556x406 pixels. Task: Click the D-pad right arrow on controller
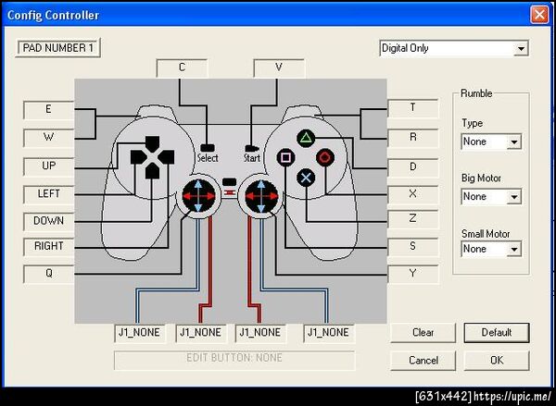[x=166, y=157]
